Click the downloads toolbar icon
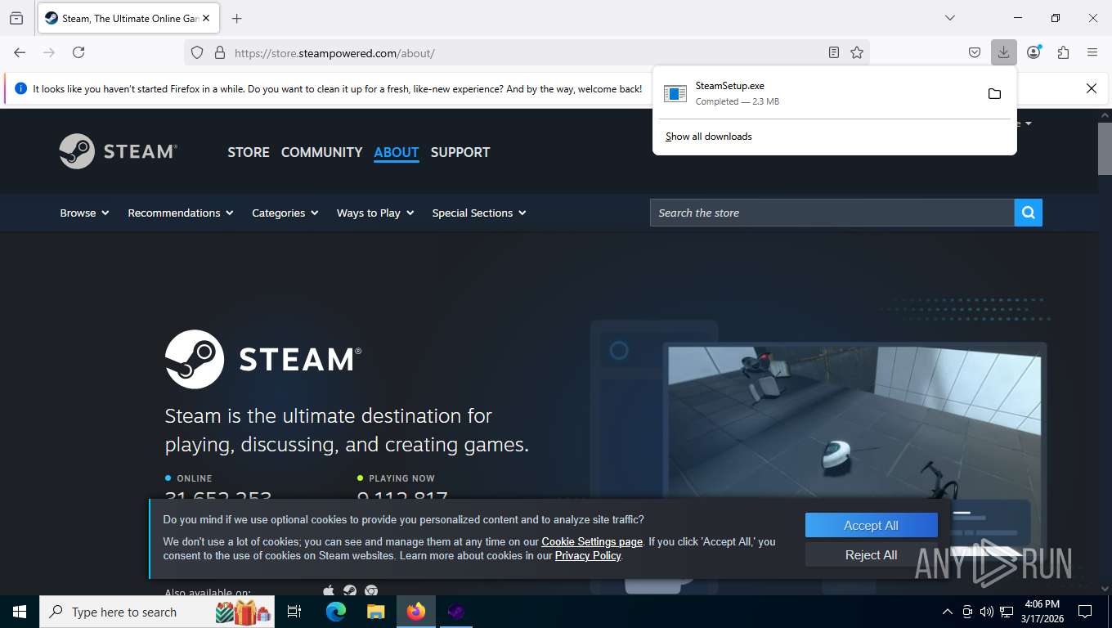Image resolution: width=1112 pixels, height=628 pixels. point(1003,52)
